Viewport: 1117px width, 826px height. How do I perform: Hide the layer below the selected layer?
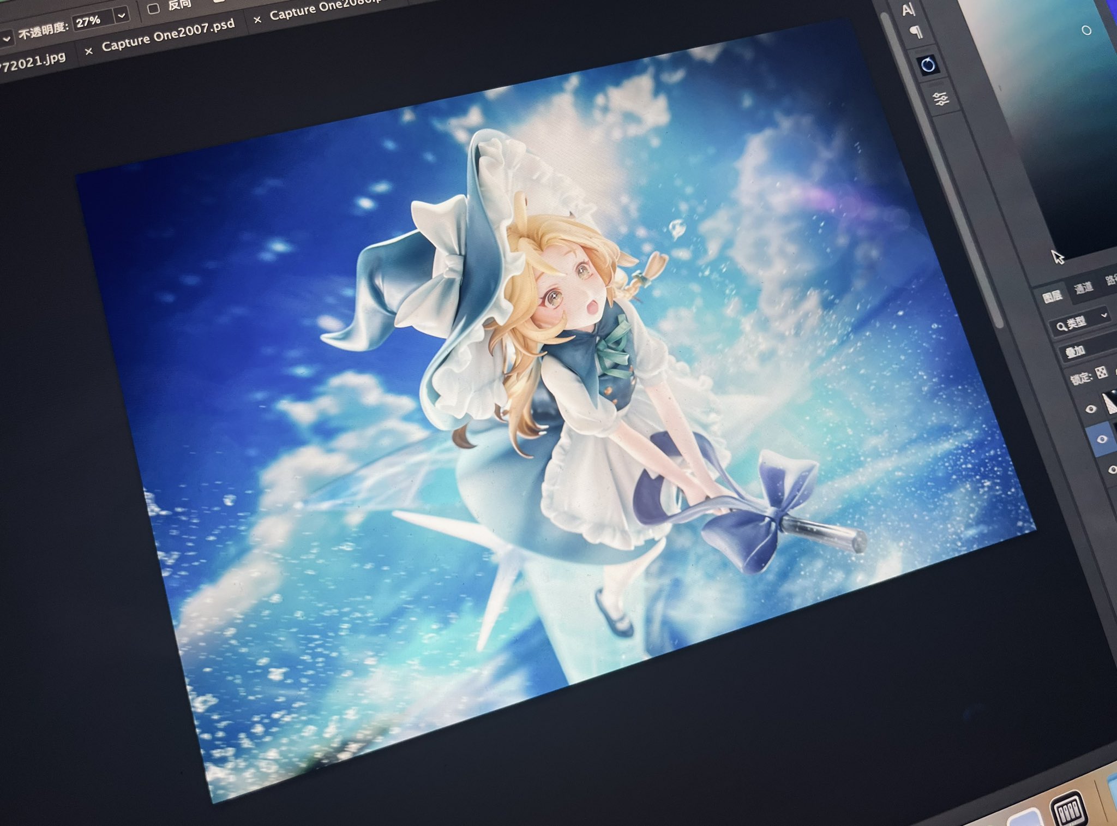click(1112, 470)
